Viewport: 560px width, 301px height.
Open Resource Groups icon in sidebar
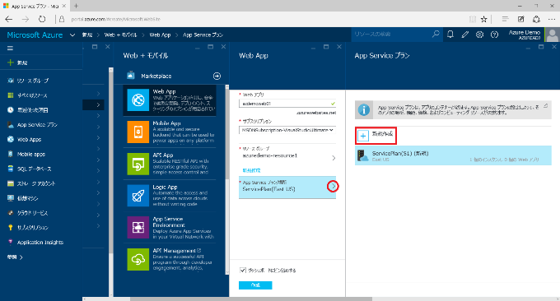[x=11, y=81]
